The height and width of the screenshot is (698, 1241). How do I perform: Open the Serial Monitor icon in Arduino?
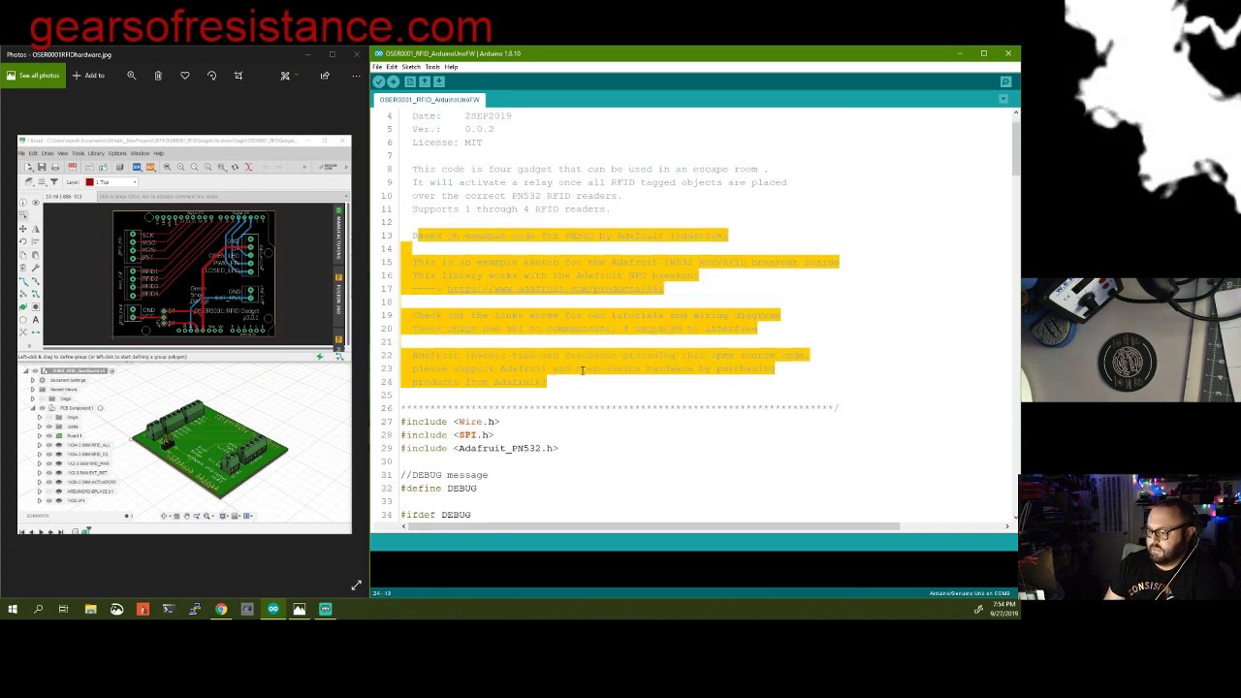(1005, 81)
